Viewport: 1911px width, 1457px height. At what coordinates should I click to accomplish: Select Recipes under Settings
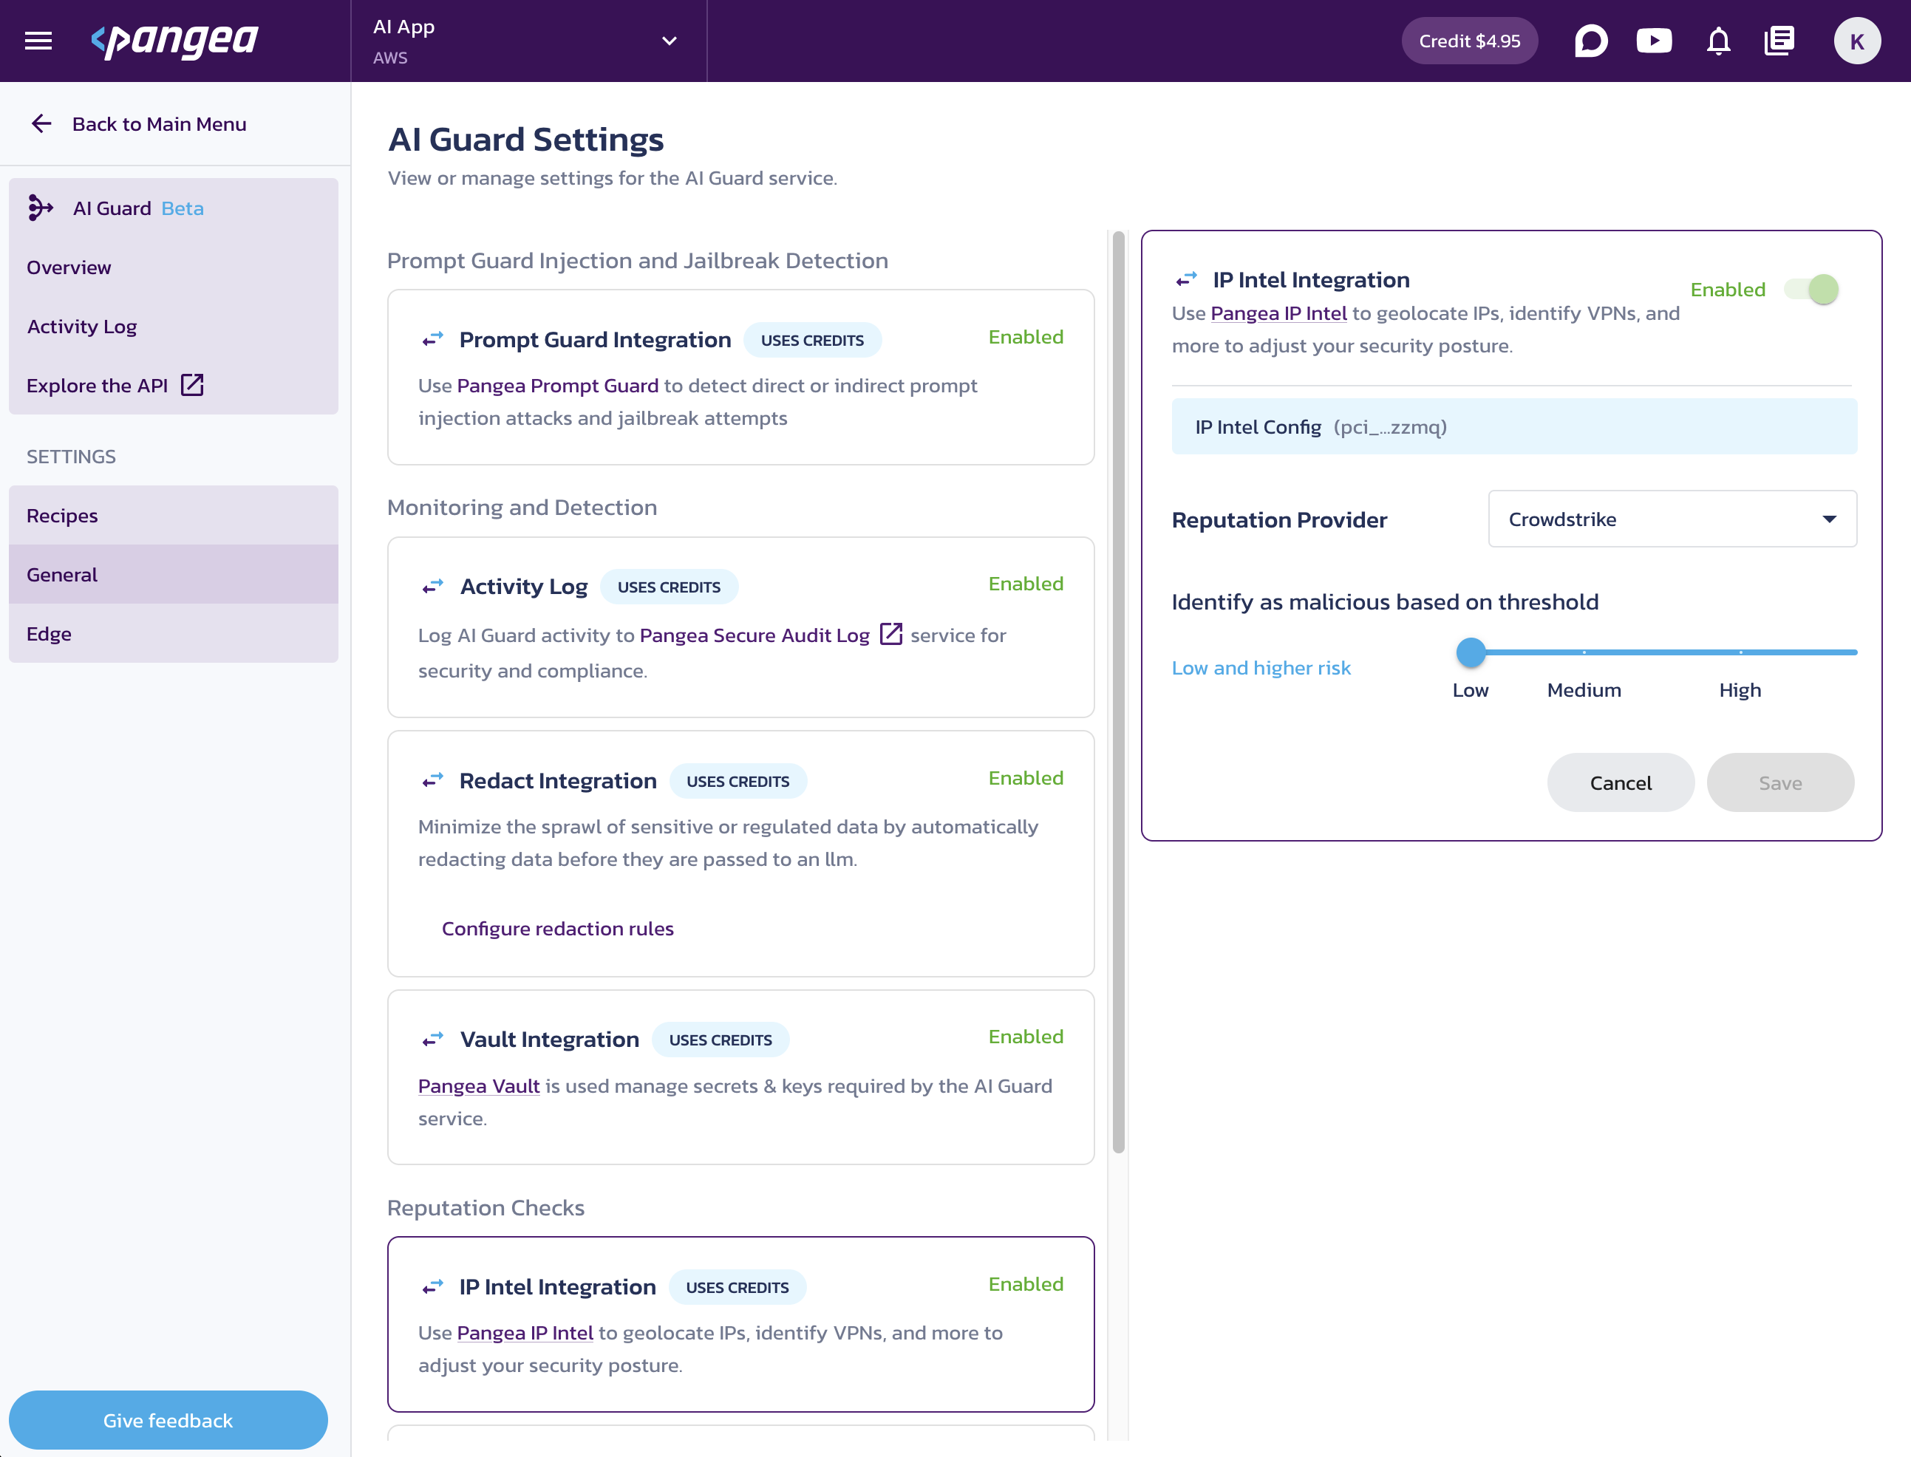pos(174,515)
